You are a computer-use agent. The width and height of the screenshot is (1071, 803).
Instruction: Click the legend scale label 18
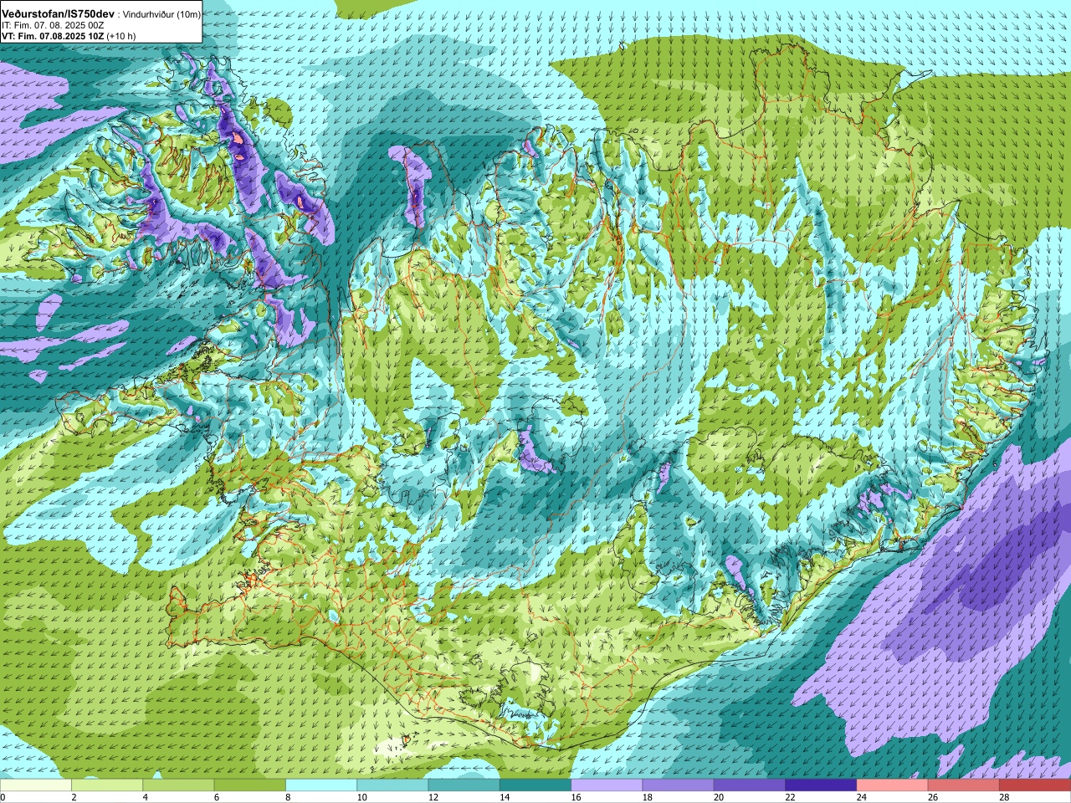(x=648, y=797)
